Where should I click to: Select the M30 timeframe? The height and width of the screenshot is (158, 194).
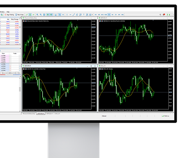click(x=106, y=15)
